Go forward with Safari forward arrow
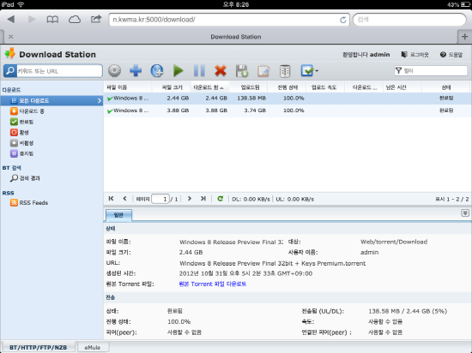Image resolution: width=472 pixels, height=353 pixels. tap(31, 20)
